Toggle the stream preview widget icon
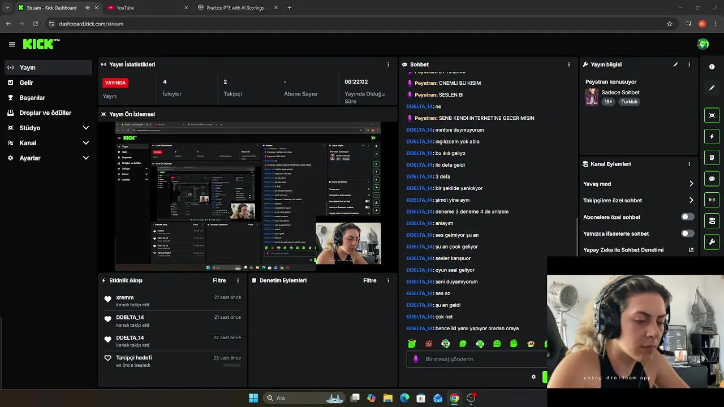The image size is (724, 407). tap(712, 115)
